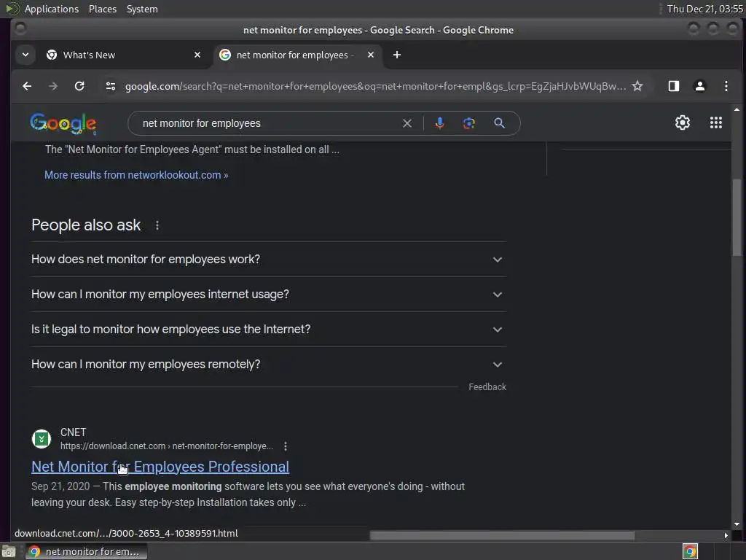The width and height of the screenshot is (746, 560).
Task: Click the People also ask heading
Action: coord(86,225)
